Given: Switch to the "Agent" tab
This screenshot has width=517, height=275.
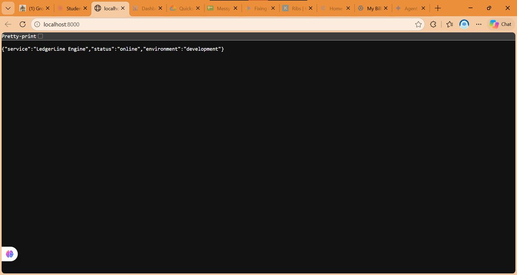Looking at the screenshot, I should (410, 8).
